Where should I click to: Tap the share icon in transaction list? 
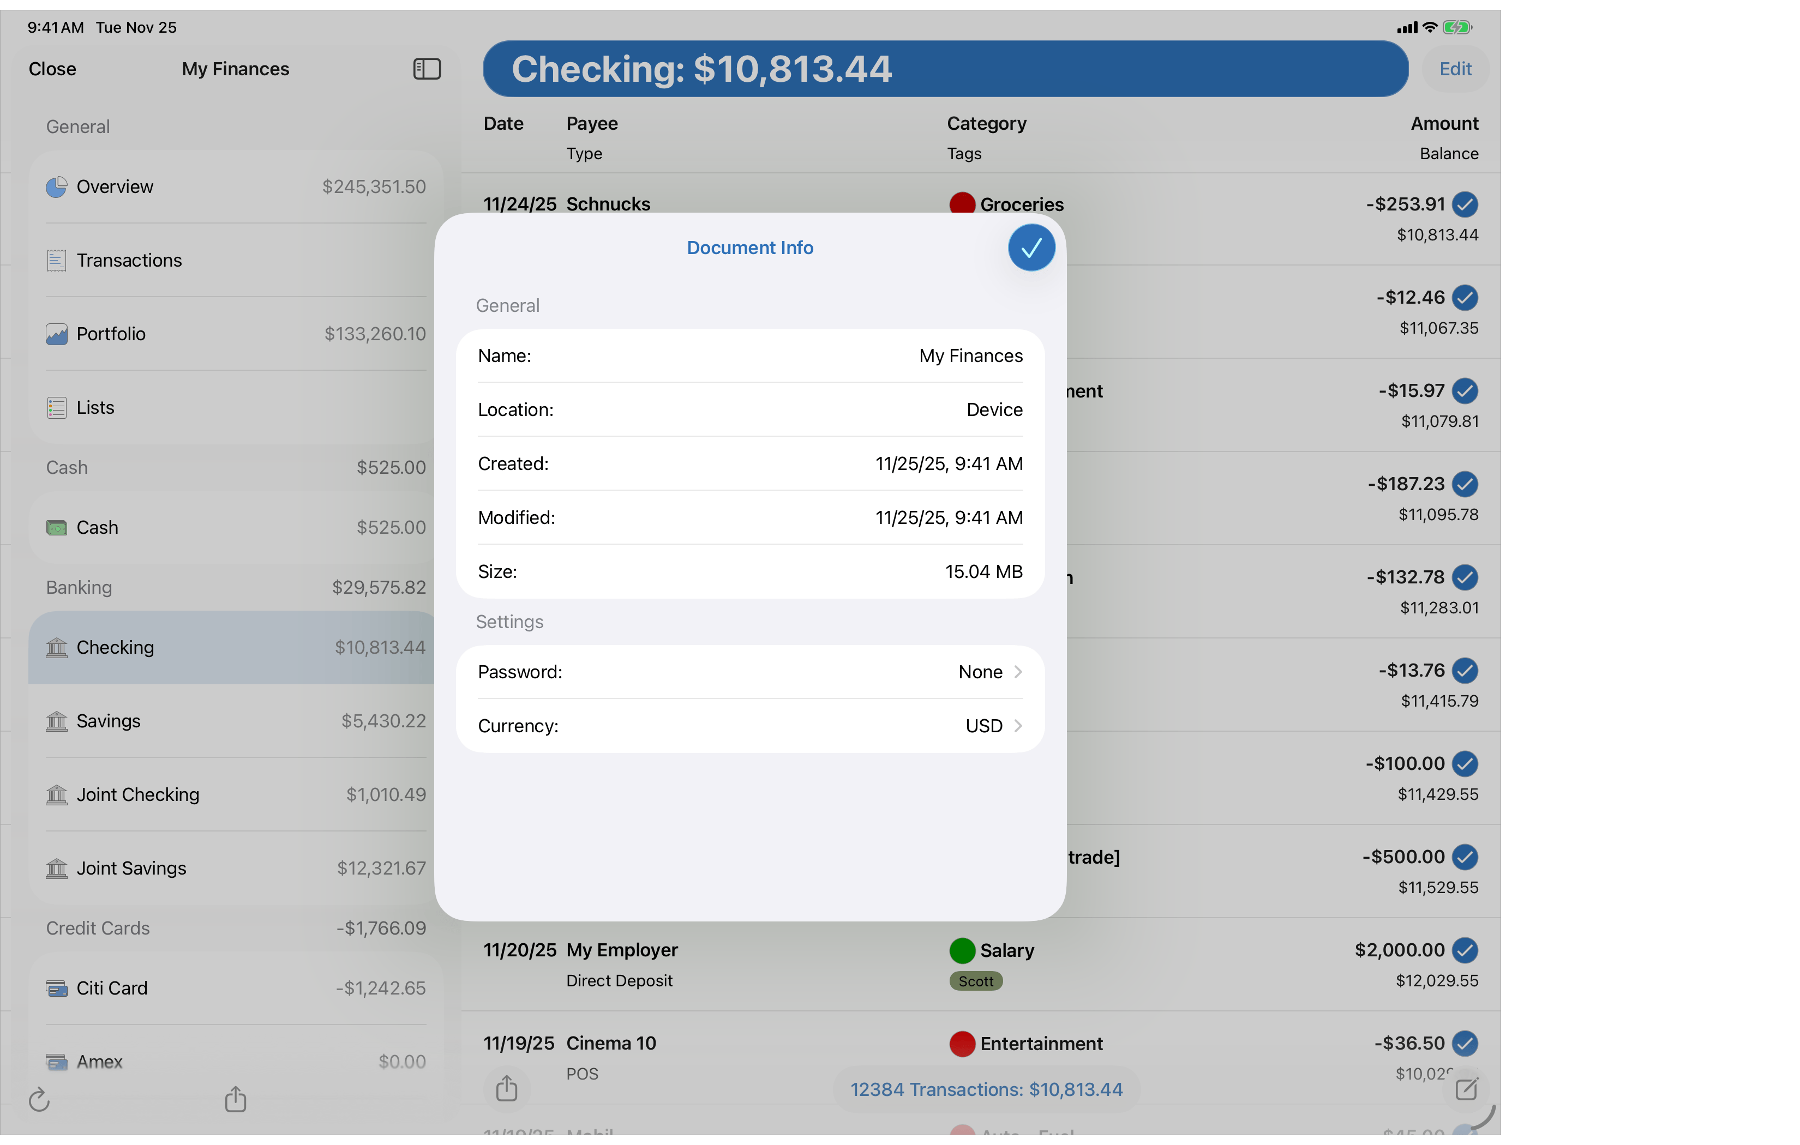507,1088
